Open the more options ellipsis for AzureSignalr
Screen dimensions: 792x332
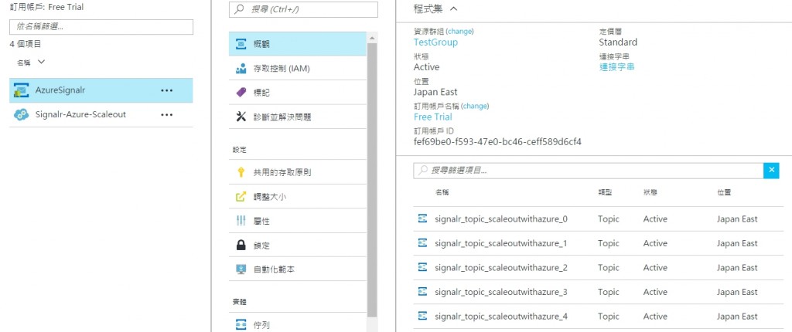[167, 90]
